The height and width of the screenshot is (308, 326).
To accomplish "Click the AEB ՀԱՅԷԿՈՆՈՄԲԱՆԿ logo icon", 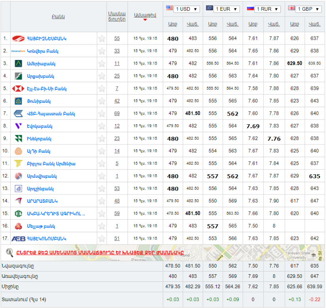I will (x=18, y=239).
